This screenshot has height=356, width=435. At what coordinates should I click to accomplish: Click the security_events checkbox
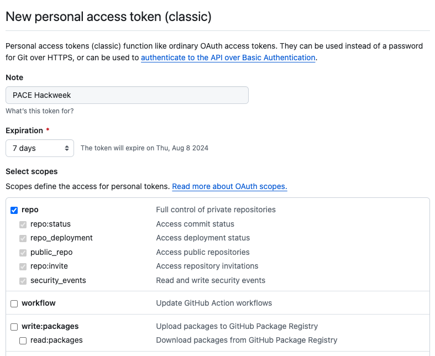[23, 281]
